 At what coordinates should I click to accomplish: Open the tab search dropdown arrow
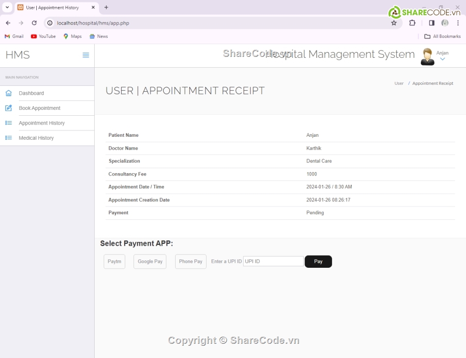click(7, 7)
